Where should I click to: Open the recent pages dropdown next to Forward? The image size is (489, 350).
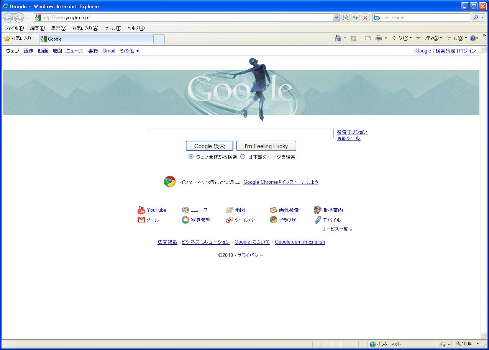pos(28,18)
